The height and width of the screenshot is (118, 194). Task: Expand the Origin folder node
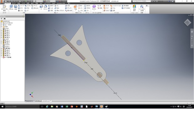point(1,26)
